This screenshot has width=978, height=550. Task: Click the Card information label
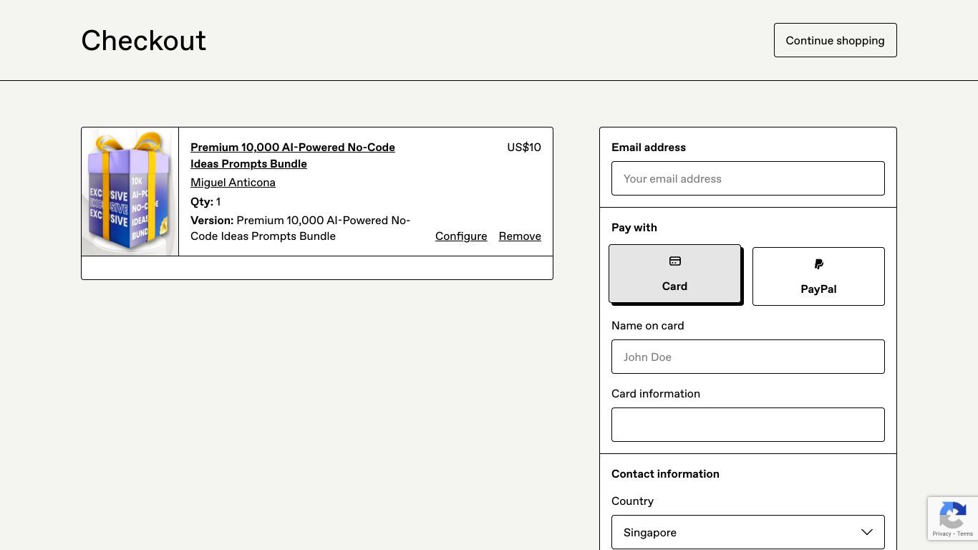(x=656, y=393)
